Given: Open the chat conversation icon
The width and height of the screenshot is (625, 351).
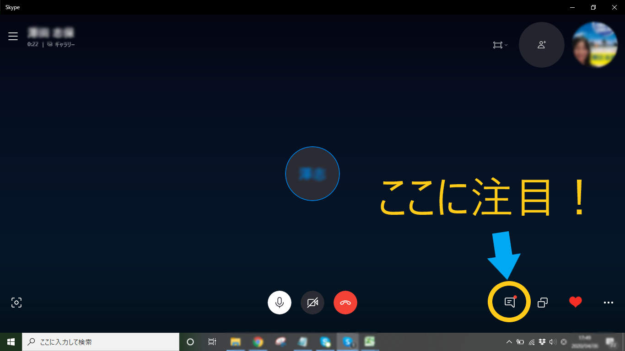Looking at the screenshot, I should pos(509,302).
